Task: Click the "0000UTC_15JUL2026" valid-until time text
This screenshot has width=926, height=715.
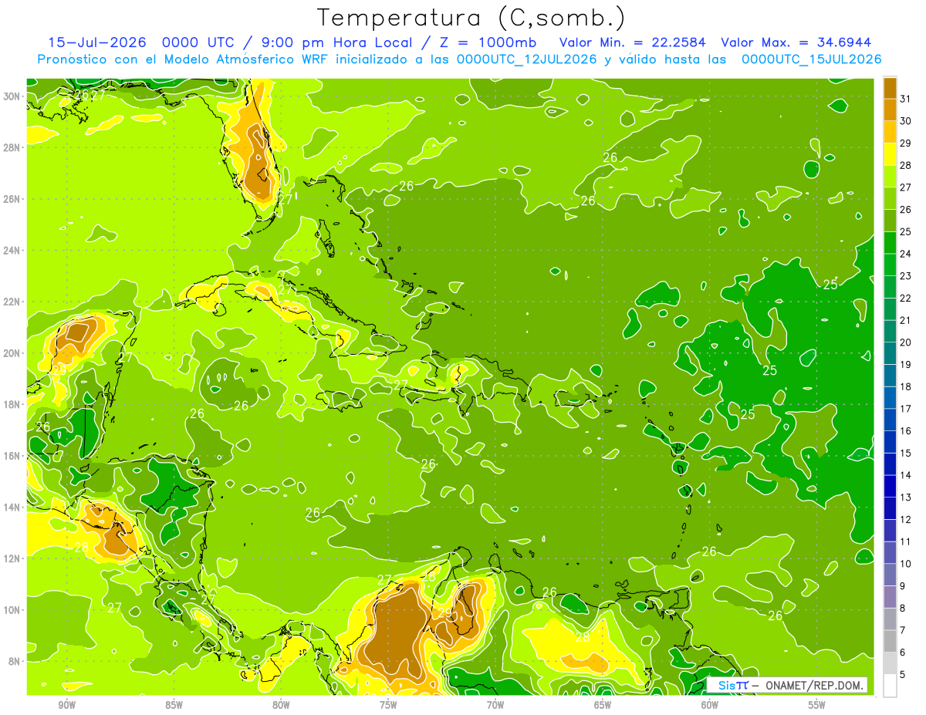Action: [x=812, y=59]
